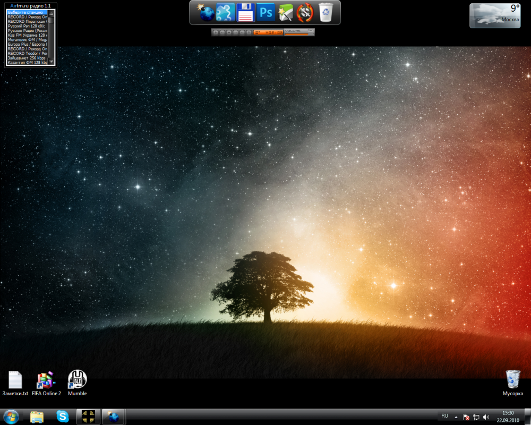The width and height of the screenshot is (531, 425).
Task: Open the blue puzzle piece dock icon
Action: [225, 12]
